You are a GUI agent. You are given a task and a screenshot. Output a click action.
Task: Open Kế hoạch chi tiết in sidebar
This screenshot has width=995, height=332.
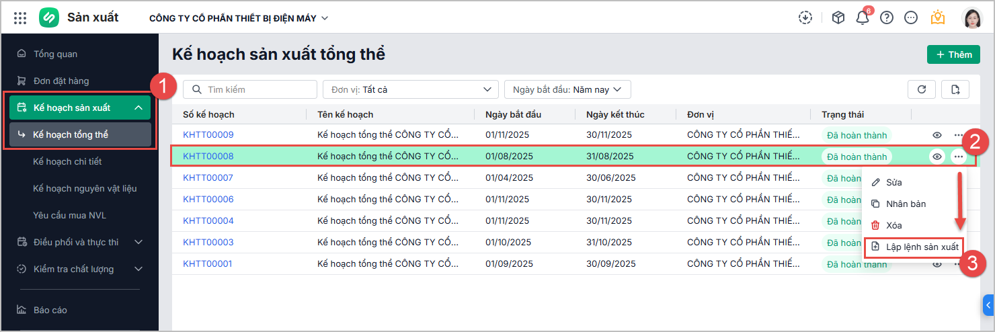pyautogui.click(x=67, y=161)
